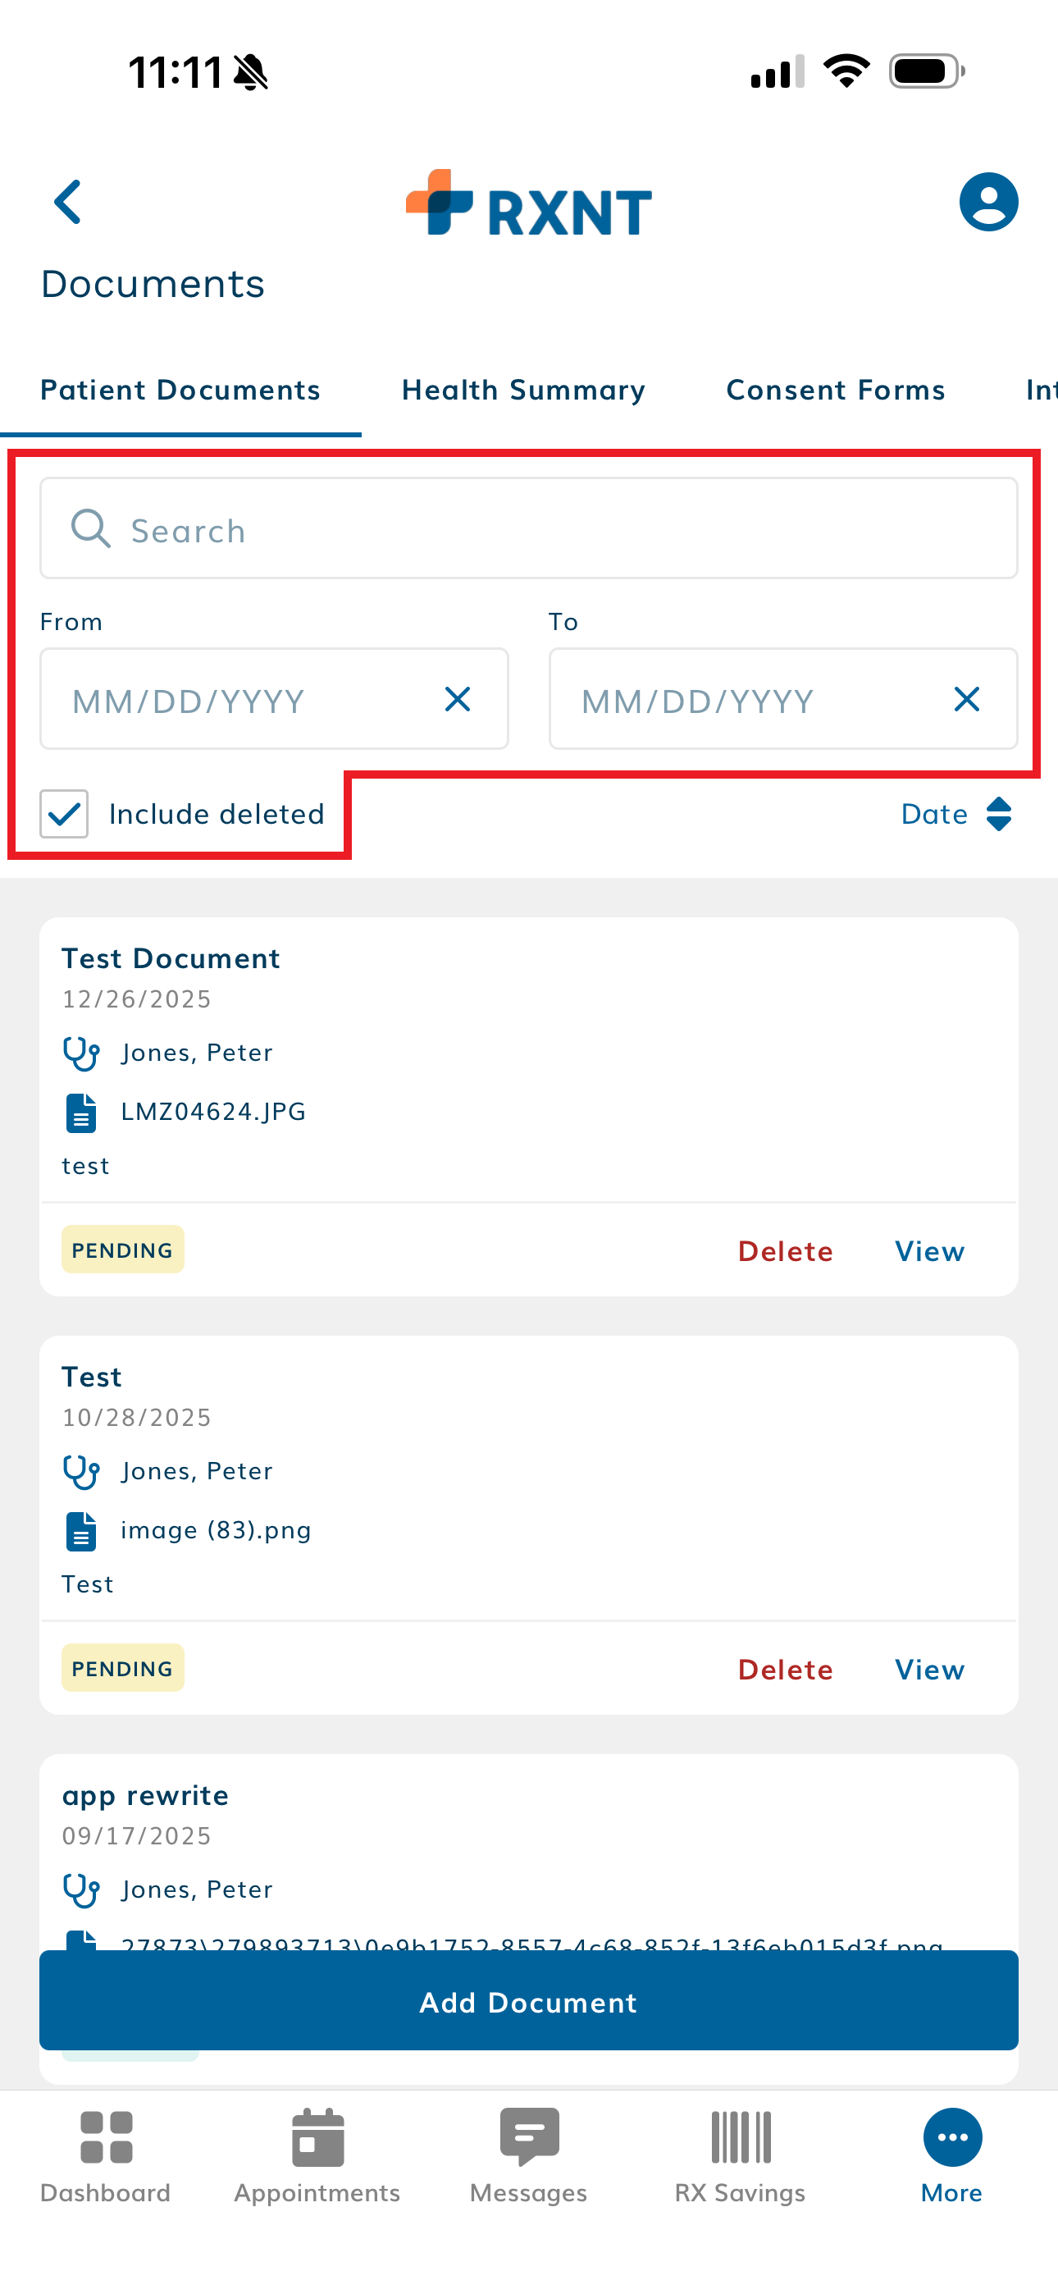Clear the From date field

pyautogui.click(x=458, y=700)
